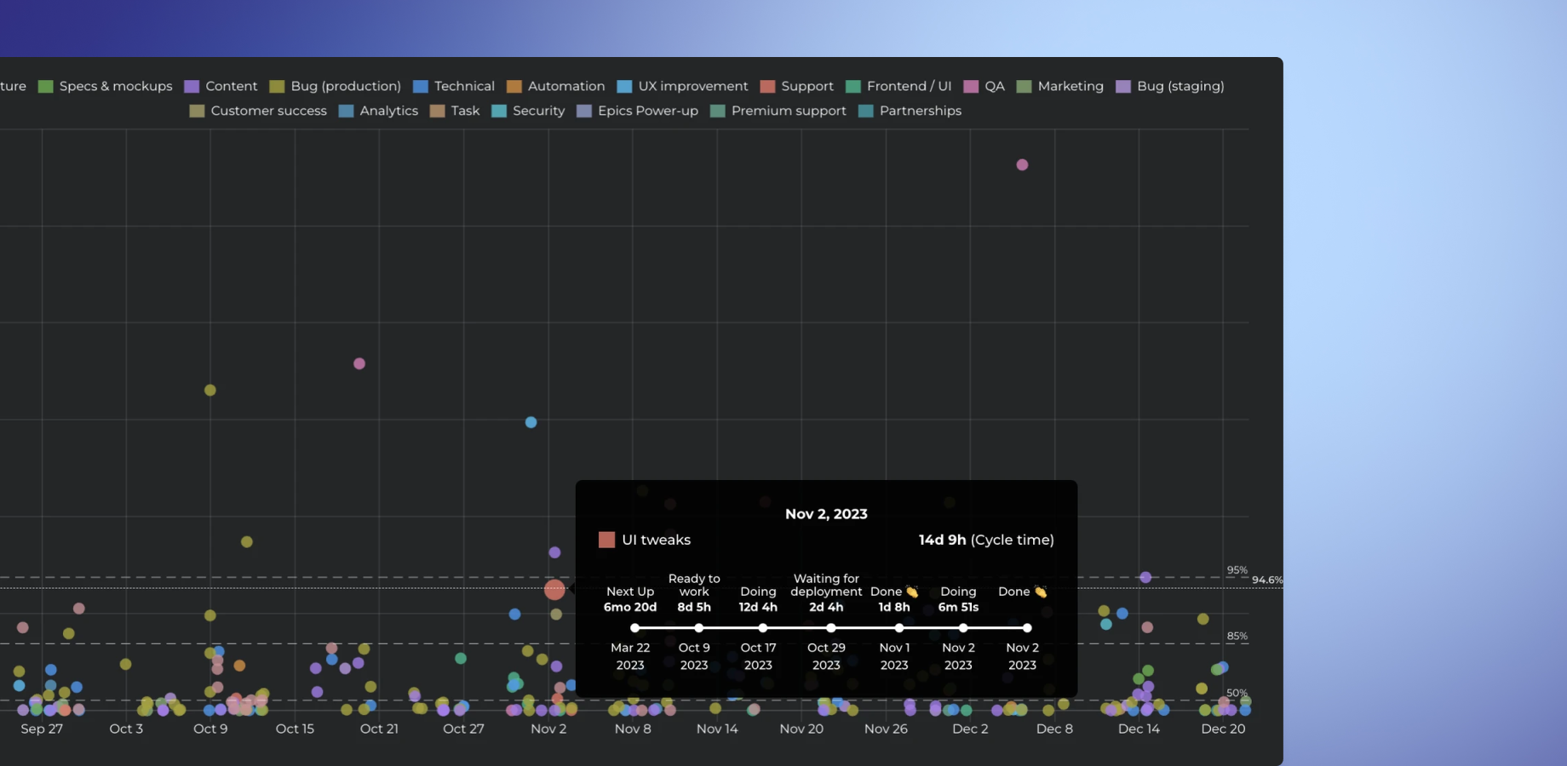Click the Nov 2 axis label
1567x766 pixels.
tap(548, 729)
